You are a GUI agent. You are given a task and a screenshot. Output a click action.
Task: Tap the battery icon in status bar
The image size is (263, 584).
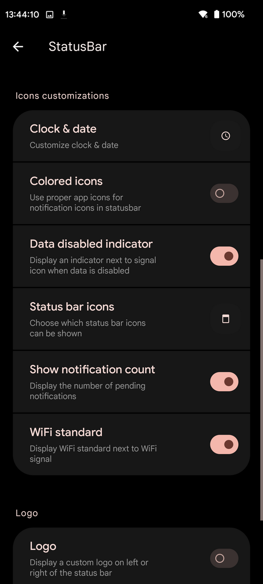point(216,15)
